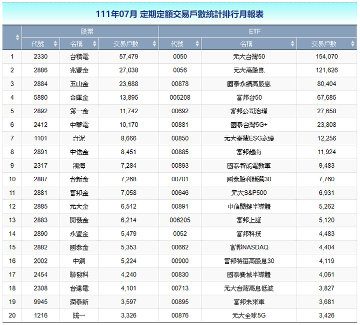Click ETF code 00878
360x325 pixels.
point(180,84)
